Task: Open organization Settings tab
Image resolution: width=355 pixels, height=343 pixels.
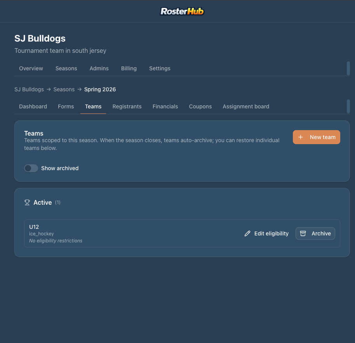Action: [x=160, y=68]
